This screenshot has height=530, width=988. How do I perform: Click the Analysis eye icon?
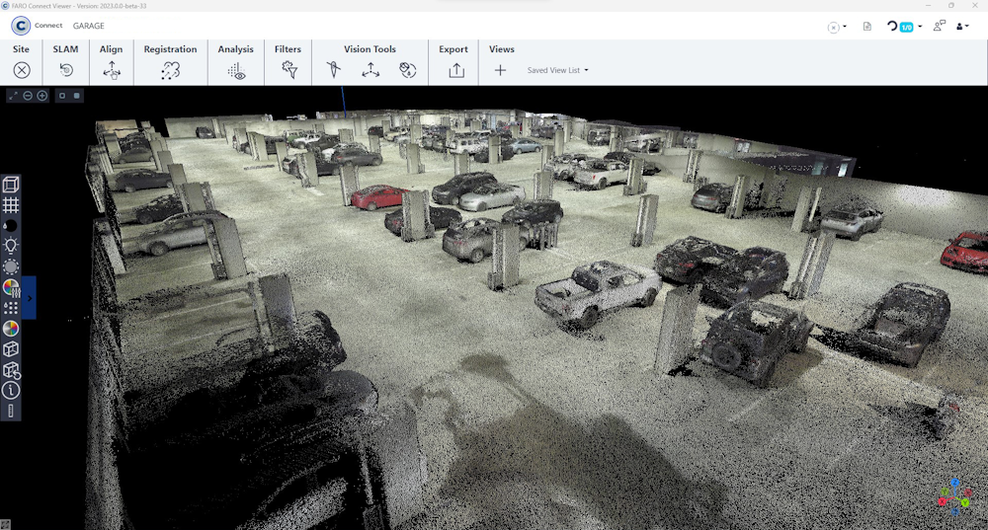pyautogui.click(x=236, y=70)
